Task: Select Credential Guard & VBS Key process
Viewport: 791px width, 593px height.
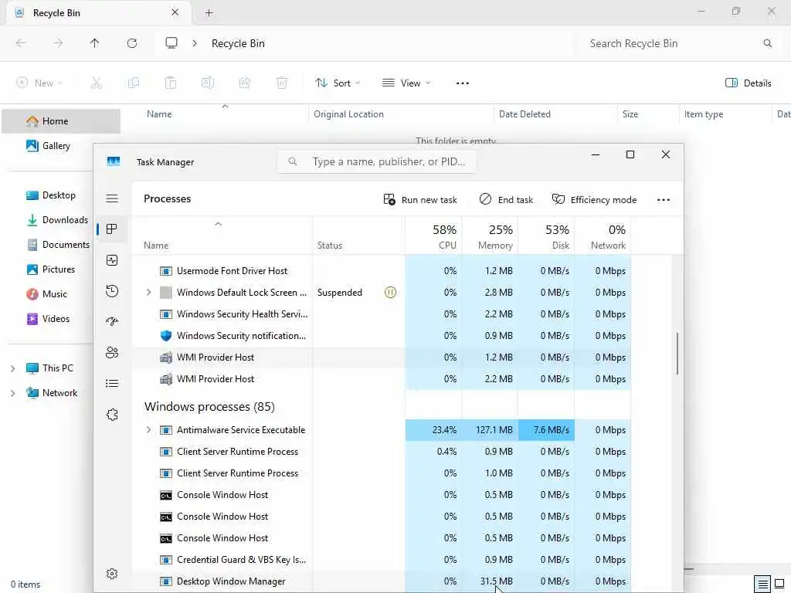Action: [x=382, y=560]
